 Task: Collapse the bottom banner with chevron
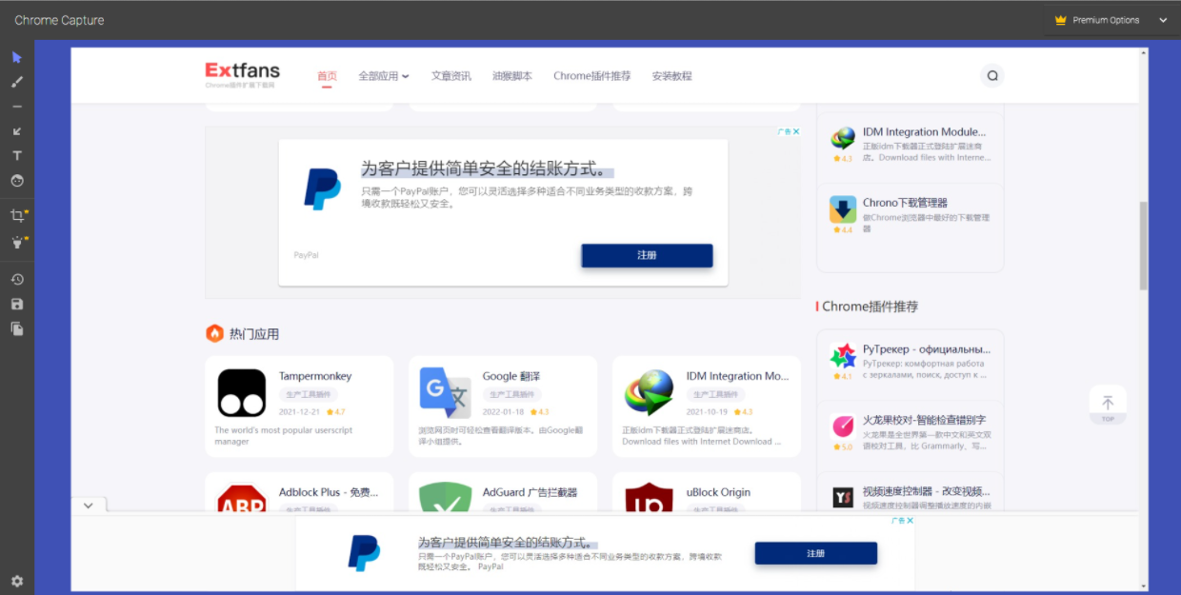[89, 506]
